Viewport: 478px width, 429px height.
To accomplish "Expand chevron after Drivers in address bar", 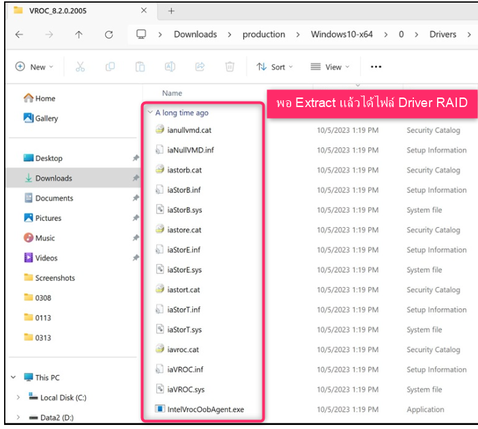I will (469, 35).
